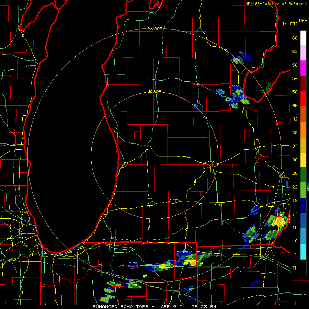Click the 26 legend value
Screen dimensions: 309x309
pyautogui.click(x=295, y=173)
